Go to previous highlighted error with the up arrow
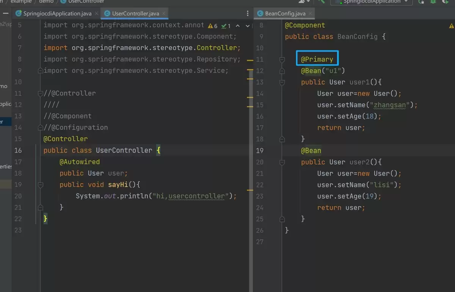This screenshot has width=455, height=292. tap(238, 26)
